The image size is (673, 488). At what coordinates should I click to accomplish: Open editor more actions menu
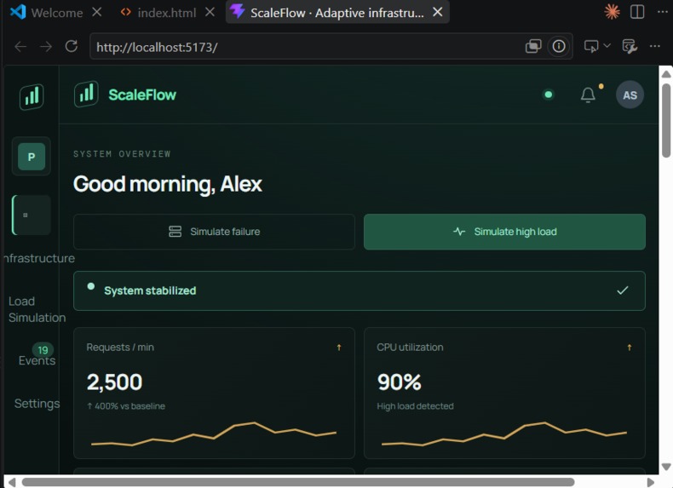click(x=662, y=12)
